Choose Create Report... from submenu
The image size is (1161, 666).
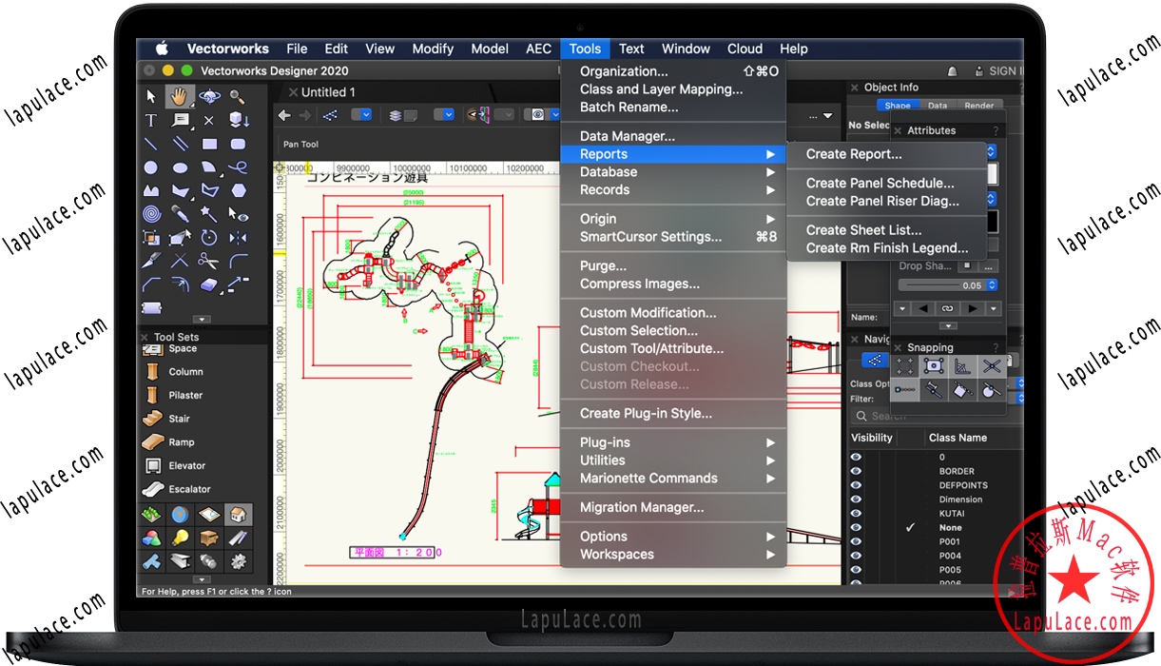888,154
